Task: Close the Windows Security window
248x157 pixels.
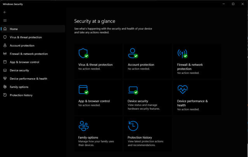Action: [x=243, y=4]
